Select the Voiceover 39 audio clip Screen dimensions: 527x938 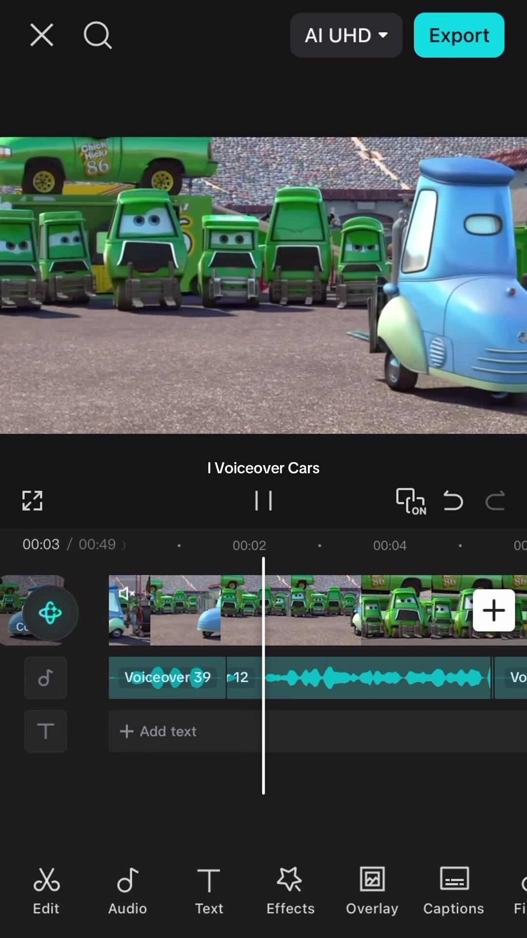167,678
